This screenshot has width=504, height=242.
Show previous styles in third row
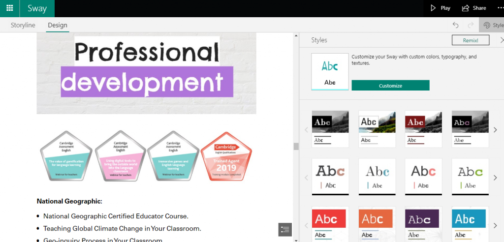306,226
